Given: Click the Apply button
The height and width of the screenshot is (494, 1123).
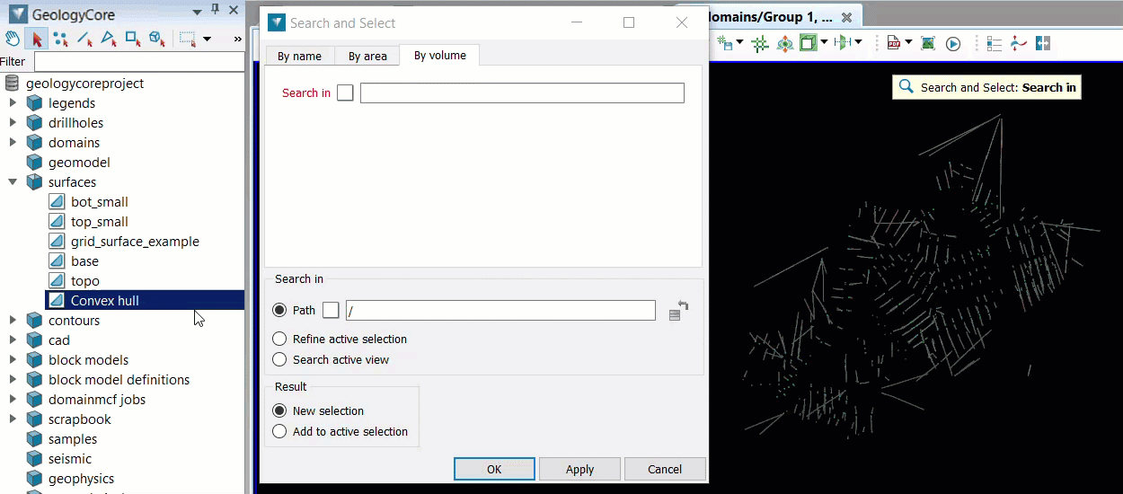Looking at the screenshot, I should tap(579, 469).
